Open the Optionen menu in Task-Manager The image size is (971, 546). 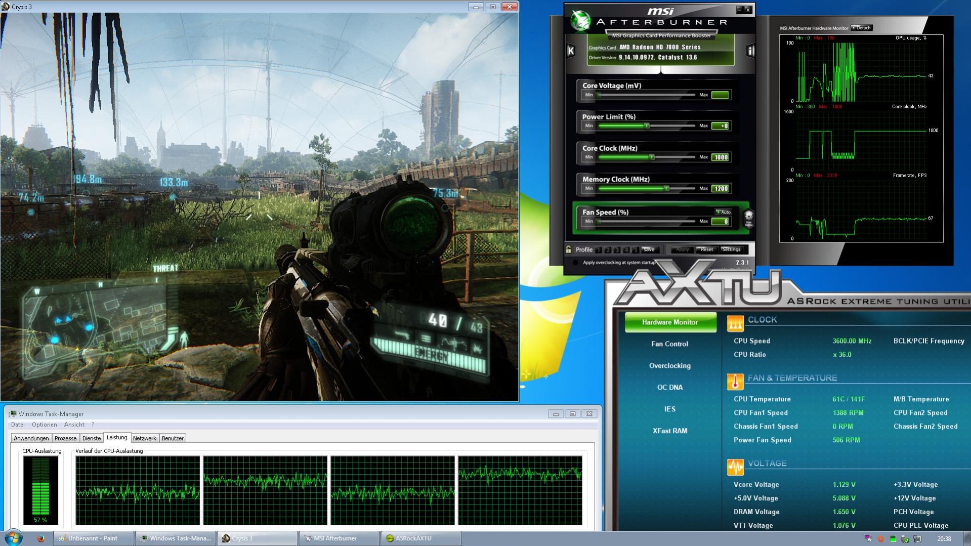point(45,425)
